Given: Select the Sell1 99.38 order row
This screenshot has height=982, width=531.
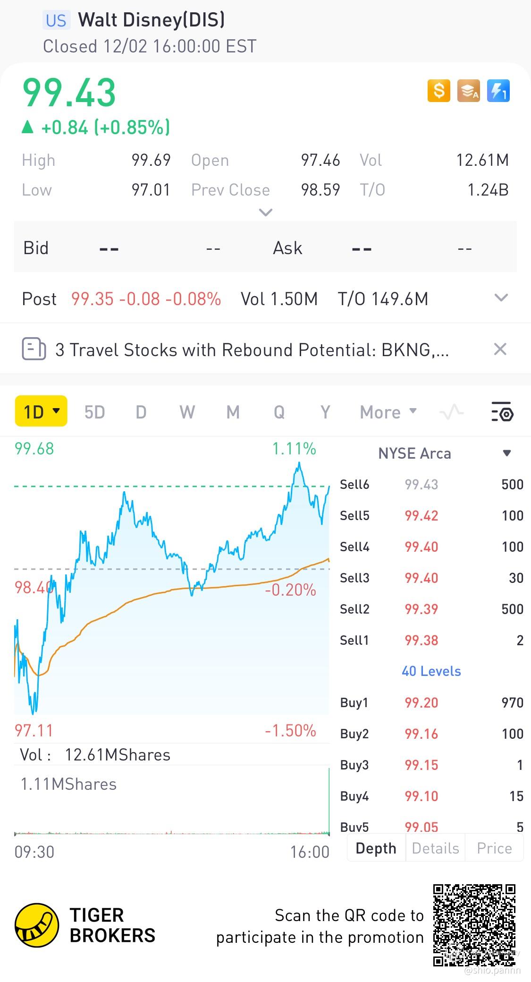Looking at the screenshot, I should (431, 640).
